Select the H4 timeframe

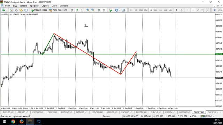point(156,10)
